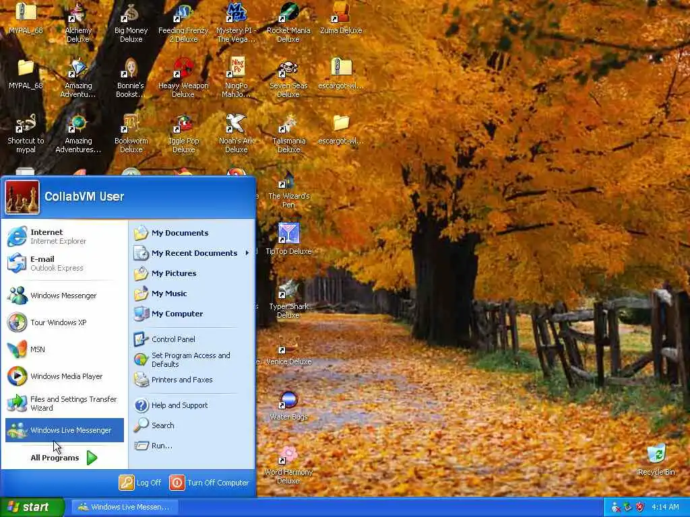The image size is (690, 517).
Task: Open Internet Explorer from Start menu
Action: (65, 236)
